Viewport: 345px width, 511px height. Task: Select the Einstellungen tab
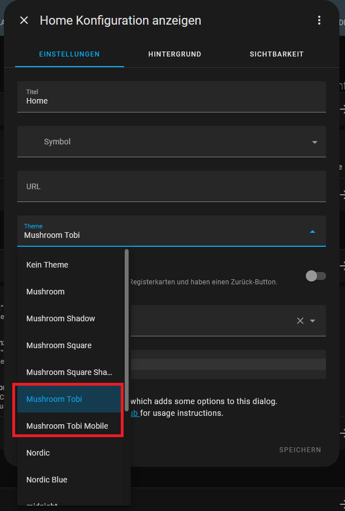pyautogui.click(x=69, y=54)
